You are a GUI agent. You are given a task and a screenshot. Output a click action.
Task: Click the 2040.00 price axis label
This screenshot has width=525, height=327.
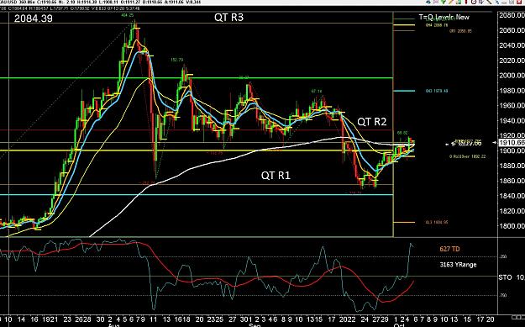512,45
